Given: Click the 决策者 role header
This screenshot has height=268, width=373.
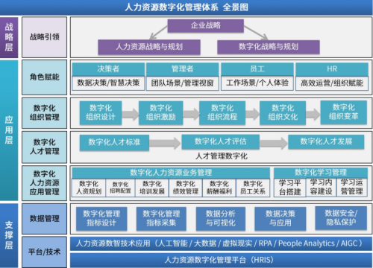Looking at the screenshot, I should (x=108, y=69).
